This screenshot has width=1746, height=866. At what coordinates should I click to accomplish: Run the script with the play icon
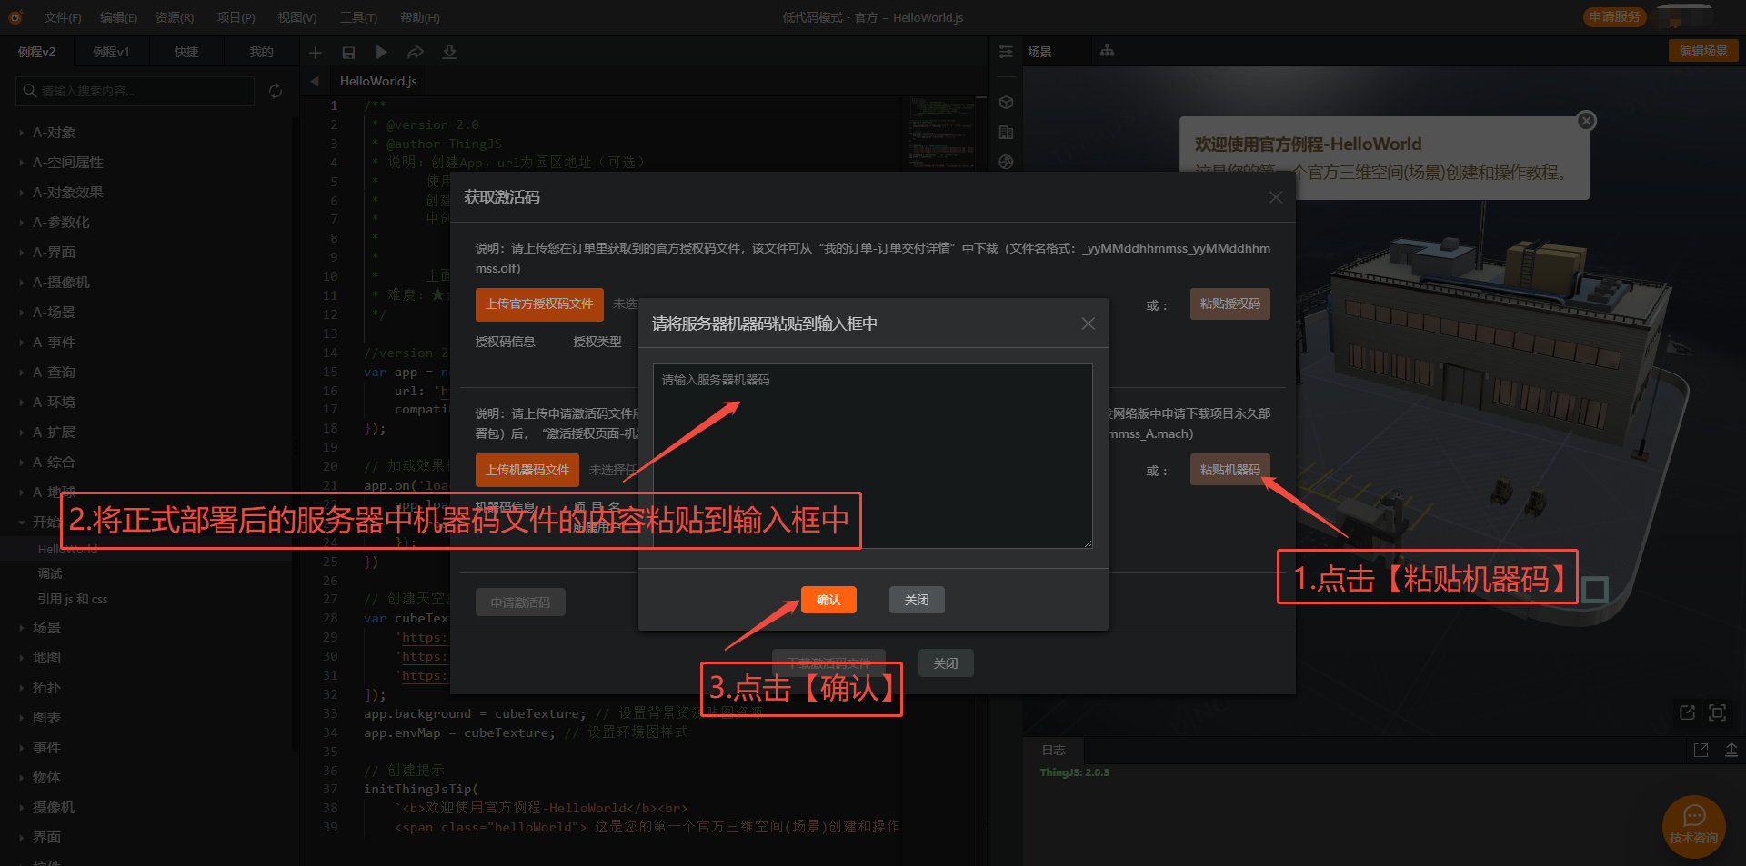point(382,53)
